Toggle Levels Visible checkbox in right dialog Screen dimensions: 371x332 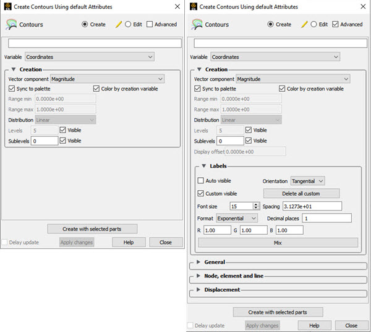pos(249,130)
